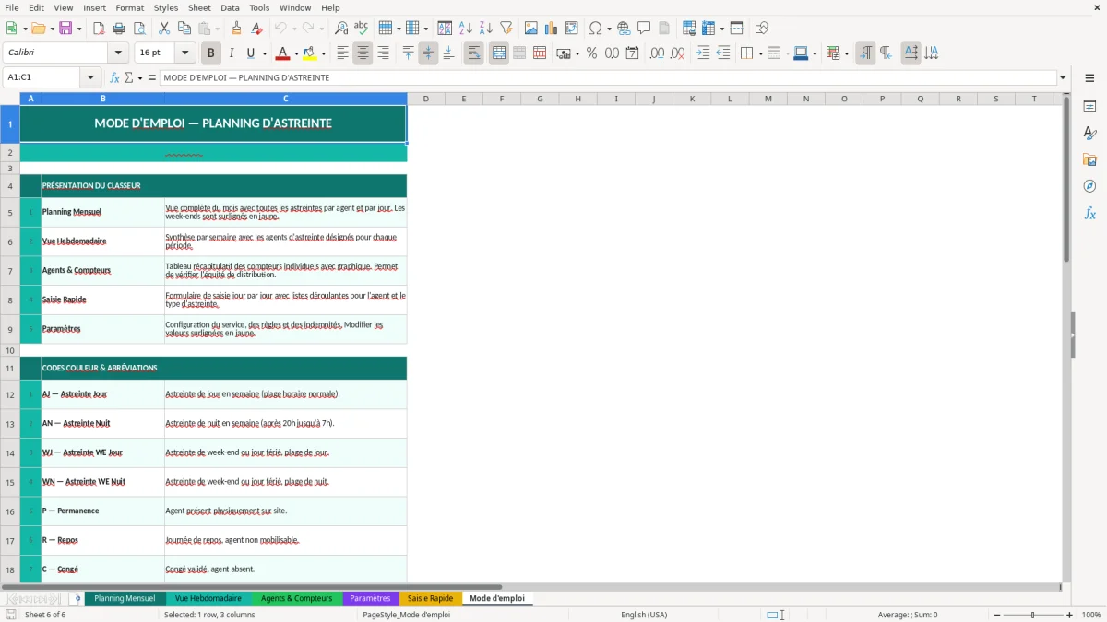Open the Function Wizard fx icon
This screenshot has height=622, width=1107.
click(x=114, y=77)
